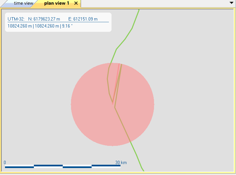This screenshot has height=175, width=236.
Task: Click the 30 km scale label
Action: 121,162
